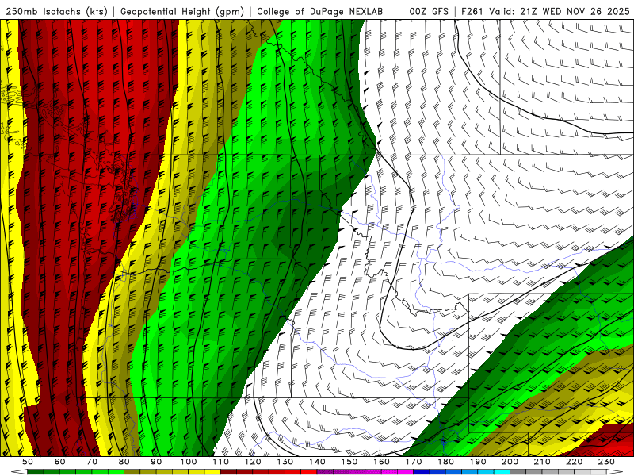Screen dimensions: 634x476
Task: Click the 140 knot legend label
Action: (x=317, y=462)
